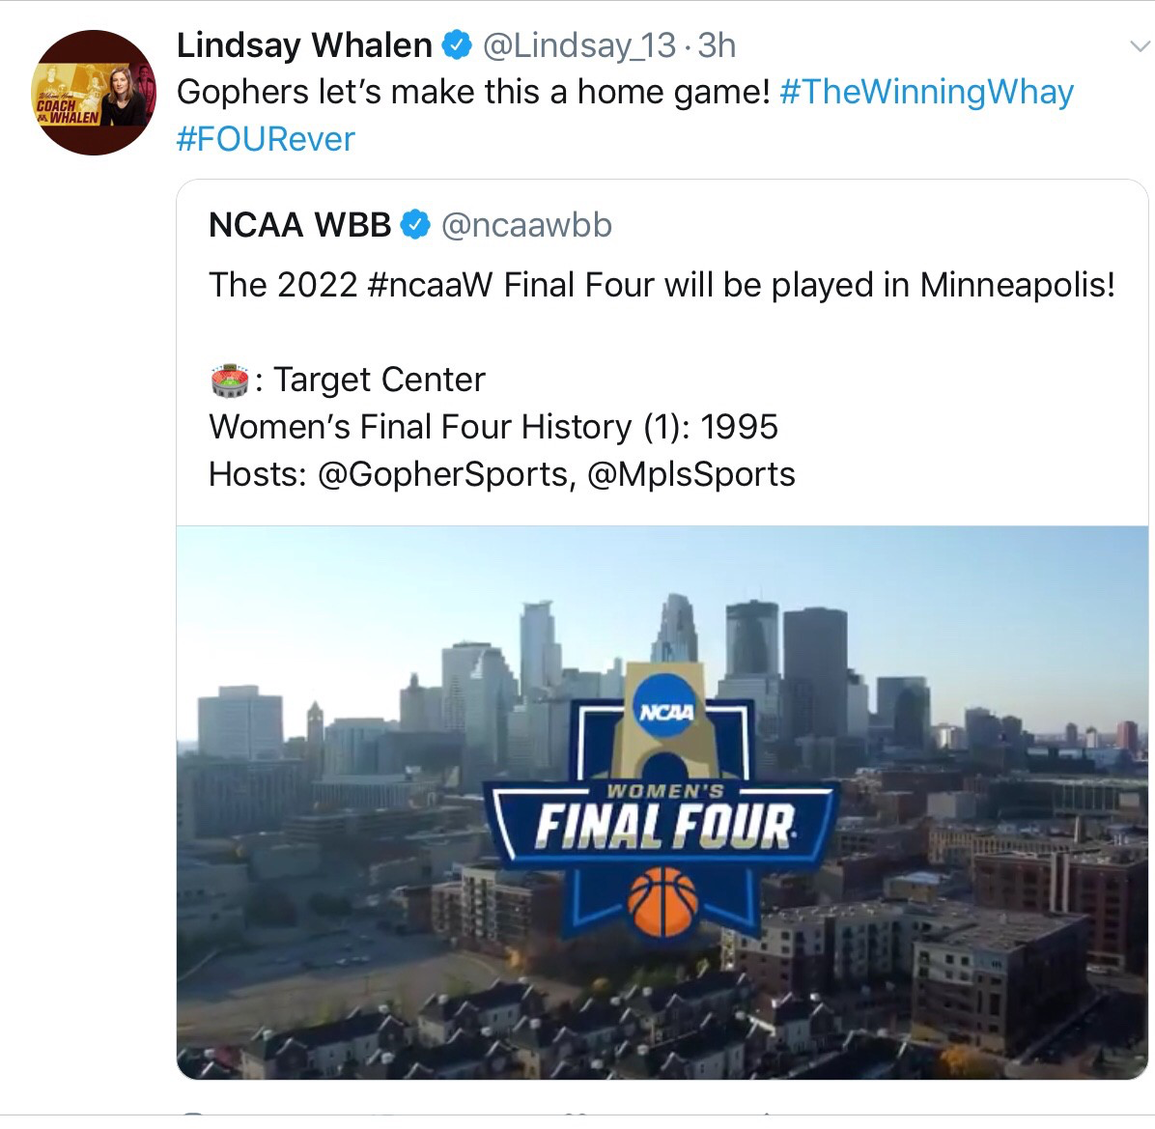The width and height of the screenshot is (1155, 1129).
Task: Click the NCAA WBB account name
Action: pos(299,225)
